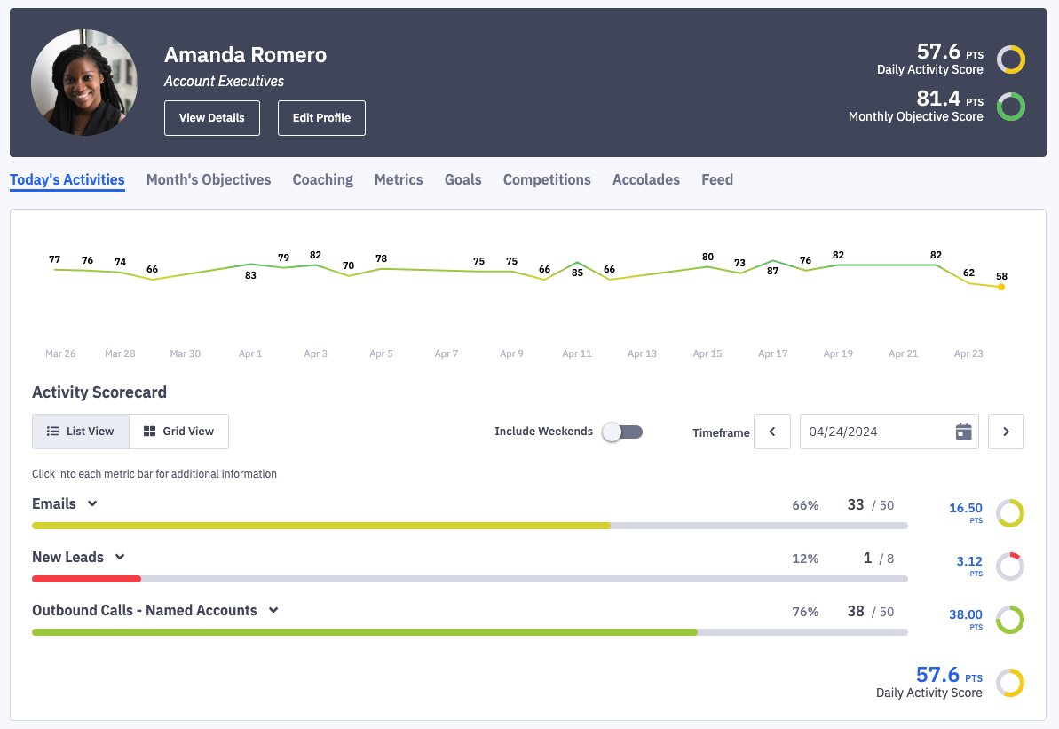Image resolution: width=1059 pixels, height=729 pixels.
Task: Switch scorecard to Grid View
Action: pyautogui.click(x=178, y=432)
